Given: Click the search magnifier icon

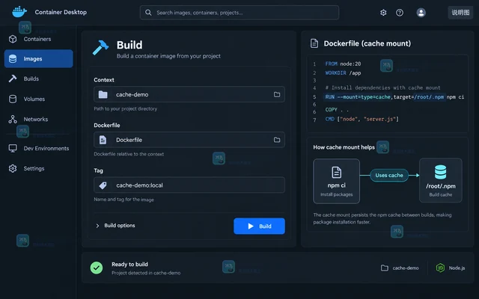Looking at the screenshot, I should click(148, 13).
